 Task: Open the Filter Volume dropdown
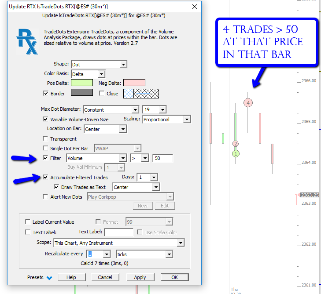coord(96,158)
